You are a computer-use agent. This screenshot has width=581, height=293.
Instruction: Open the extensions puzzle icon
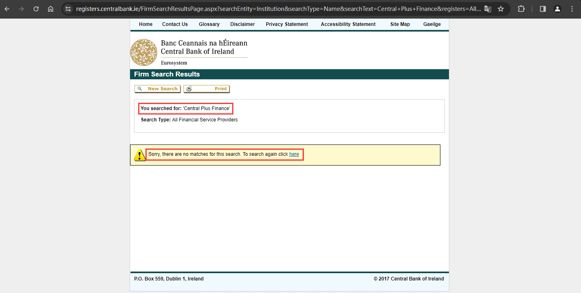click(521, 9)
